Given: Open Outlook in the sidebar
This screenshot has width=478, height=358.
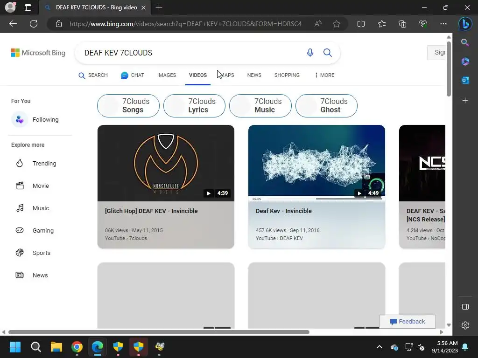Looking at the screenshot, I should pyautogui.click(x=465, y=80).
